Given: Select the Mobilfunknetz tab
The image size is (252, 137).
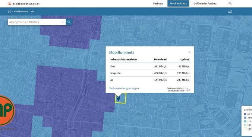Looking at the screenshot, I should (178, 3).
